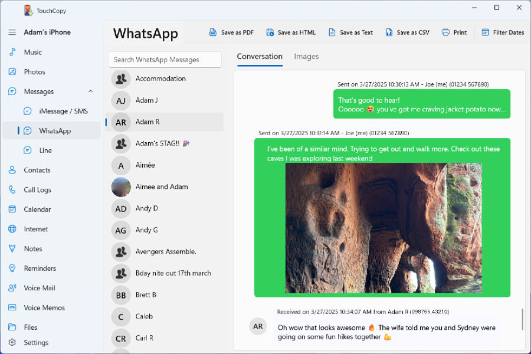The width and height of the screenshot is (531, 354).
Task: Click the Save as HTML icon
Action: 270,32
